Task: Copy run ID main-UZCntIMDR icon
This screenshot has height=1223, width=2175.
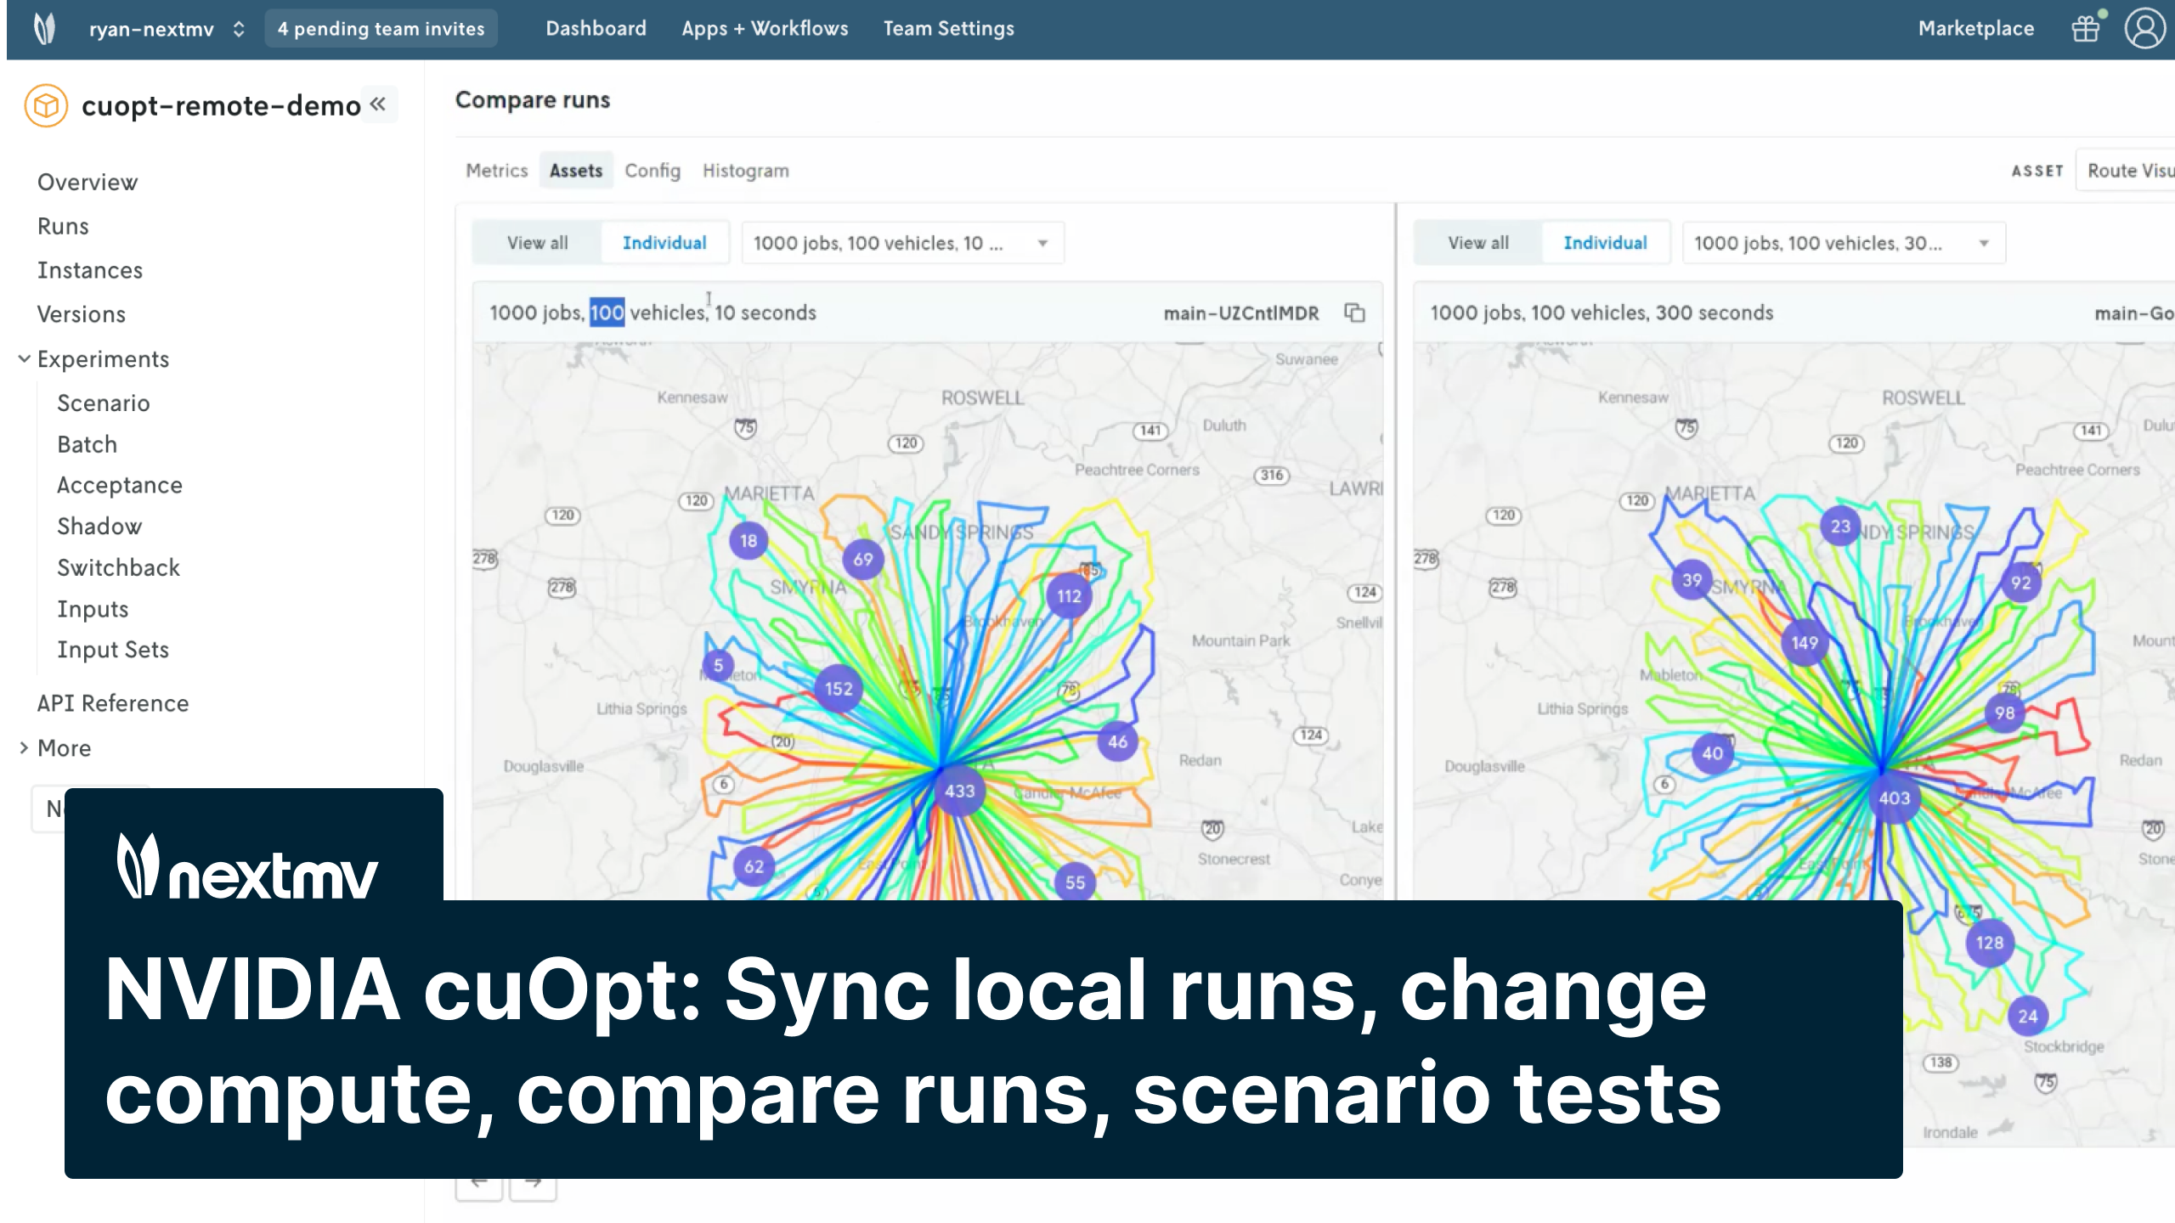Action: point(1354,313)
